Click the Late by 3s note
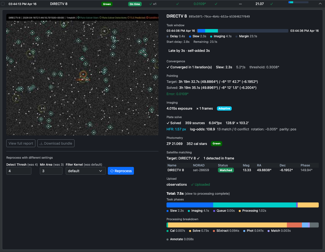Image resolution: width=325 pixels, height=252 pixels. [189, 51]
